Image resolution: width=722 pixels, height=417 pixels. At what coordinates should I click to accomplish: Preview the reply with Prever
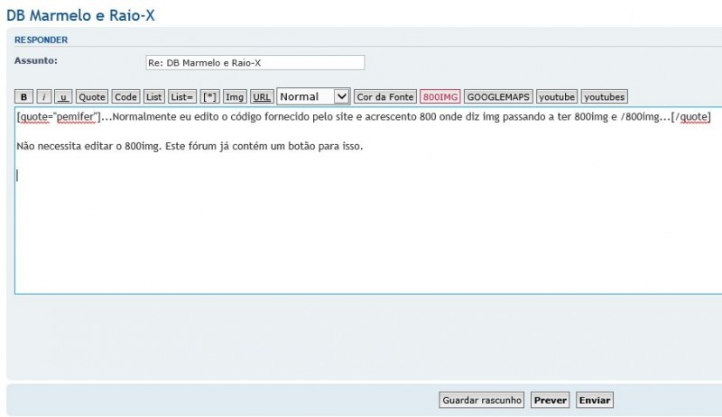550,400
